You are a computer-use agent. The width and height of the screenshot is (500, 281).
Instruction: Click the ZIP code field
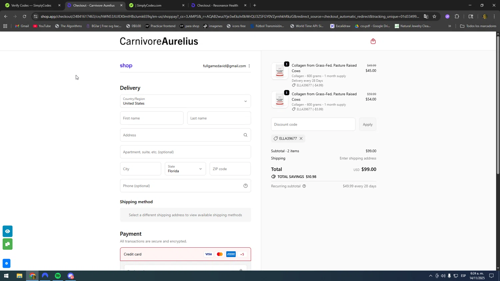[x=230, y=169]
